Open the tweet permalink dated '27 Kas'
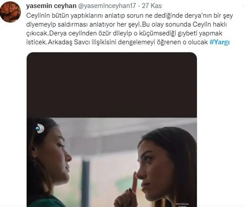This screenshot has height=207, width=244. [152, 6]
